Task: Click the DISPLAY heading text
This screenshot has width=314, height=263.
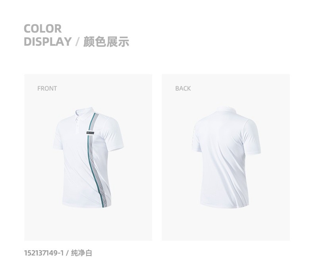Action: point(48,41)
